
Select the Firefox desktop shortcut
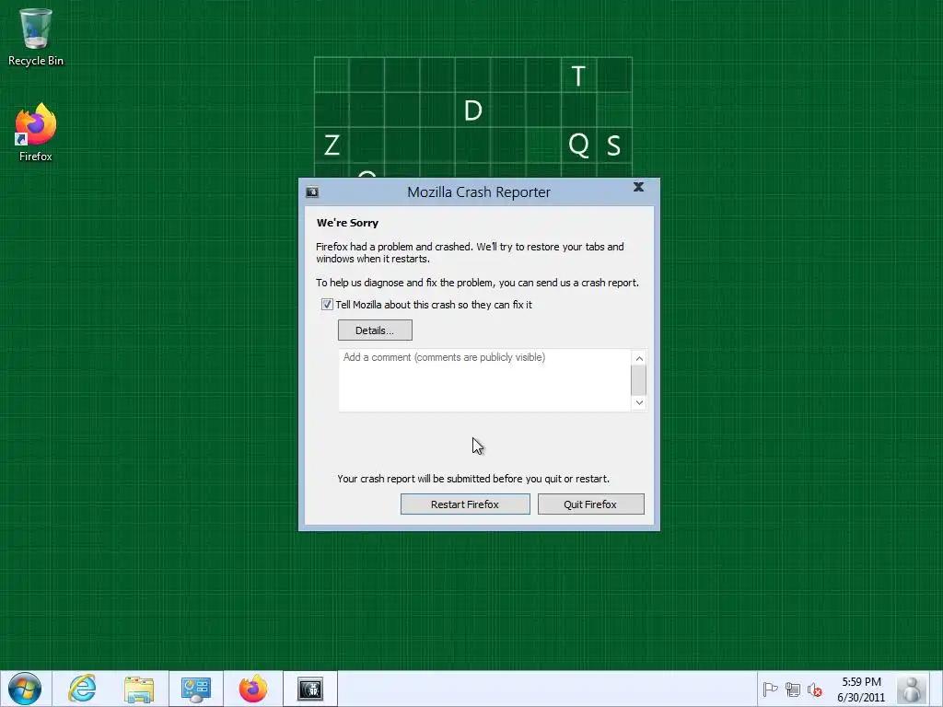[36, 133]
